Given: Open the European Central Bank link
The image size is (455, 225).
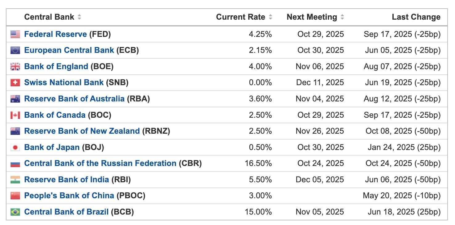Looking at the screenshot, I should pyautogui.click(x=69, y=50).
